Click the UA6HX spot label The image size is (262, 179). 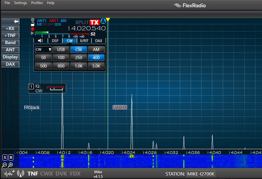point(120,107)
